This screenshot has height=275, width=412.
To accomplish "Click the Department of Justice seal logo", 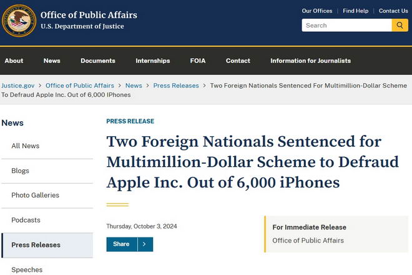I will click(19, 21).
